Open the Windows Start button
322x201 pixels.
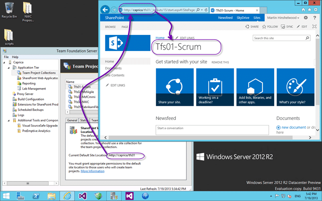pyautogui.click(x=6, y=196)
